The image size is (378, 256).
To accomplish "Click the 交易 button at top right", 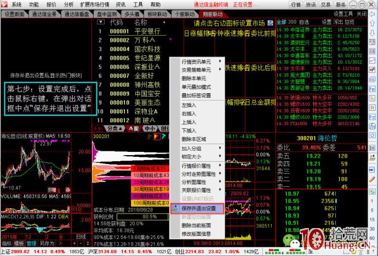I will (x=326, y=4).
